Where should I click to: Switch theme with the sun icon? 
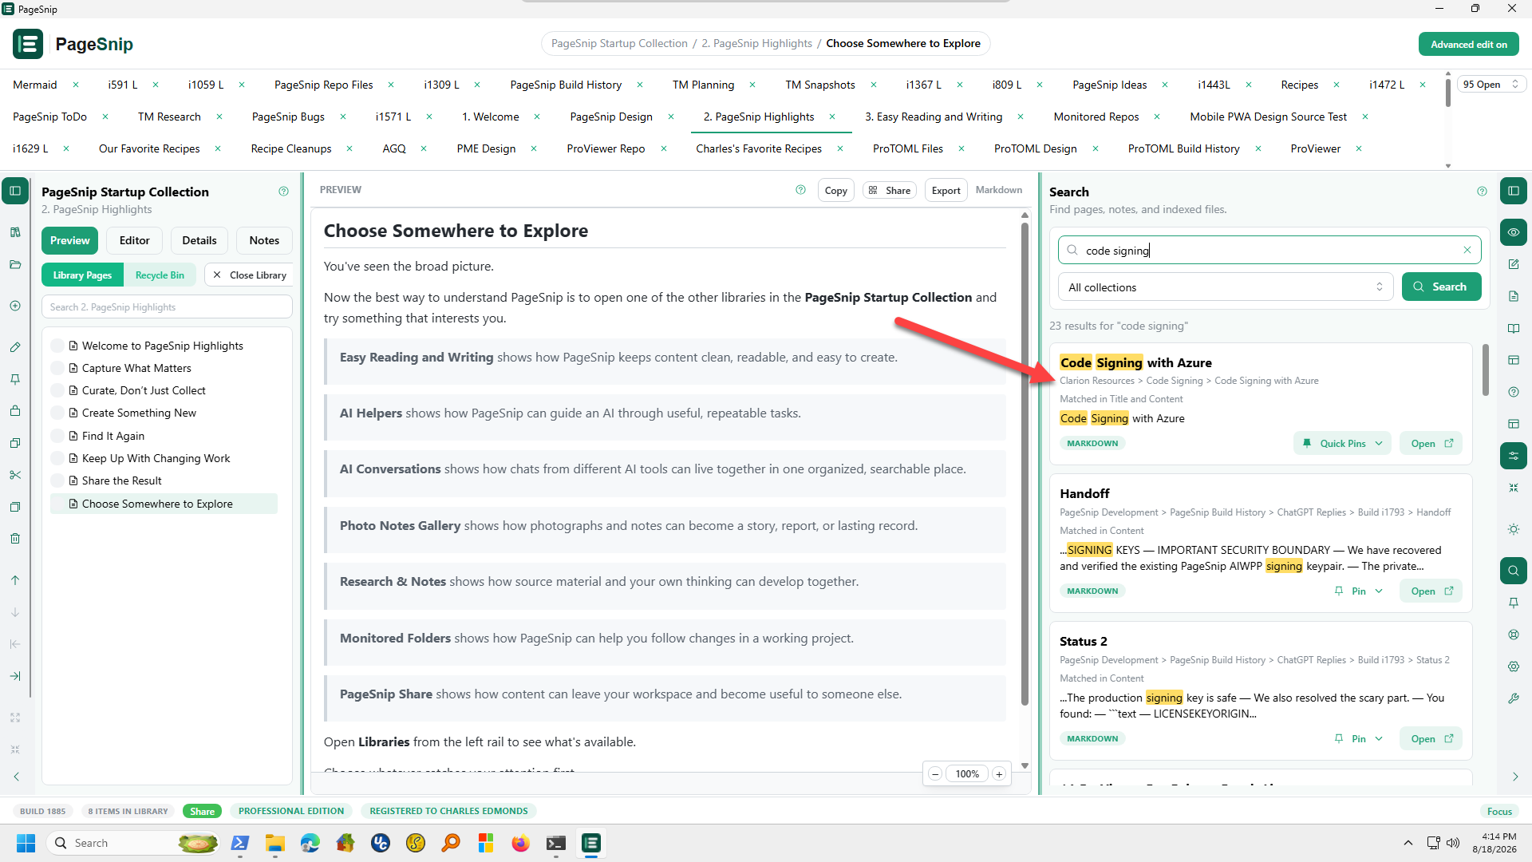[1514, 529]
